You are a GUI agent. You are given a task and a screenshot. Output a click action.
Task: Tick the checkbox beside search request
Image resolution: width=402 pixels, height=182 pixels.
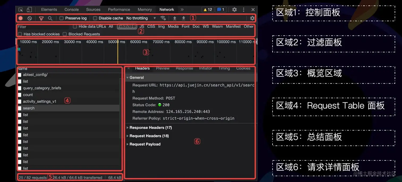pos(20,108)
